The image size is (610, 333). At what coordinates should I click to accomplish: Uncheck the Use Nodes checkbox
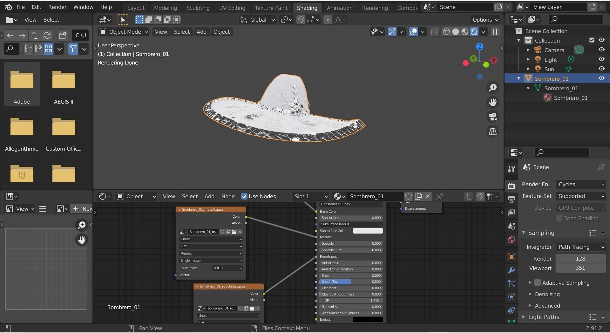pos(244,196)
